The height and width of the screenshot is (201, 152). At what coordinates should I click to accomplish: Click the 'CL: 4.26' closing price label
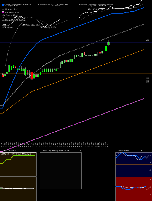point(55,5)
